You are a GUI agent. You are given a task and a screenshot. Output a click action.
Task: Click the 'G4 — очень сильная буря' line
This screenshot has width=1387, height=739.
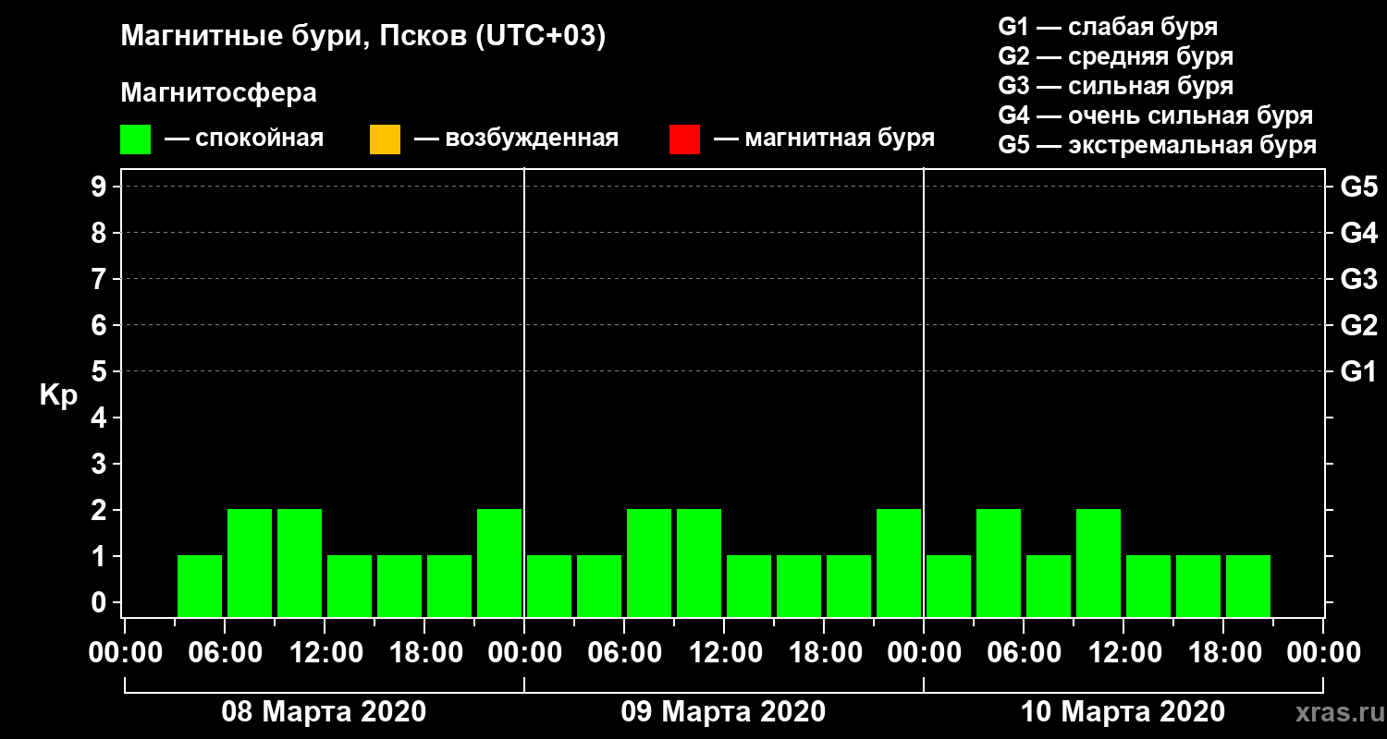pos(1156,115)
